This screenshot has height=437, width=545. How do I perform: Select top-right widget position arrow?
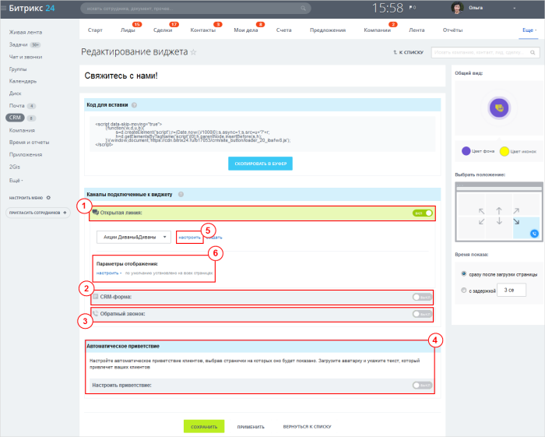point(516,210)
